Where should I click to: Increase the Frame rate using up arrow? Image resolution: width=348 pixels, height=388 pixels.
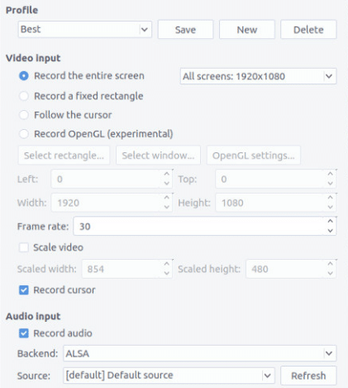click(x=330, y=221)
